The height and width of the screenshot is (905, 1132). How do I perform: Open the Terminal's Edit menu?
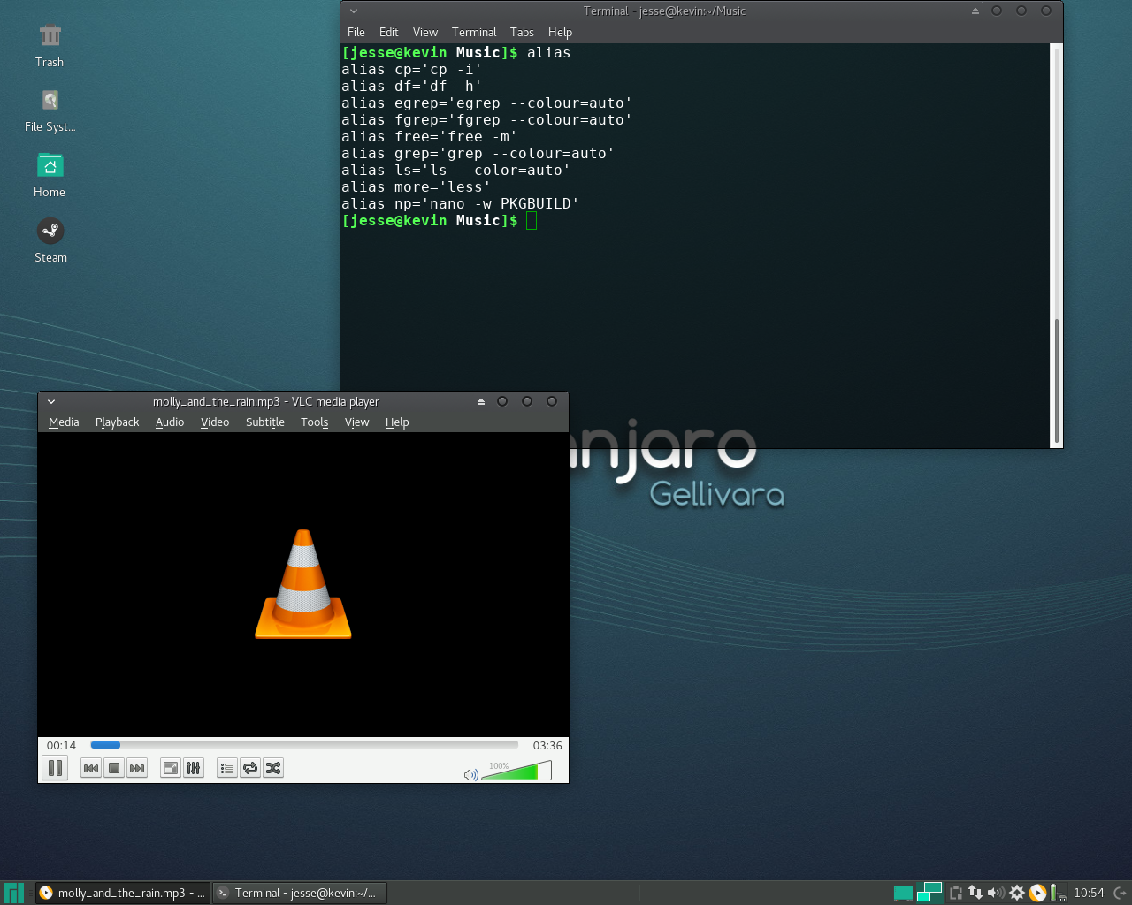pos(389,33)
